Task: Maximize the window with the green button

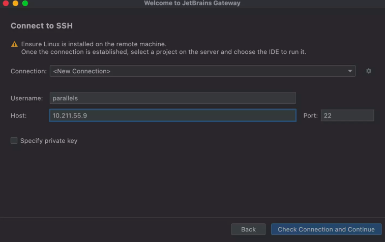Action: [25, 4]
